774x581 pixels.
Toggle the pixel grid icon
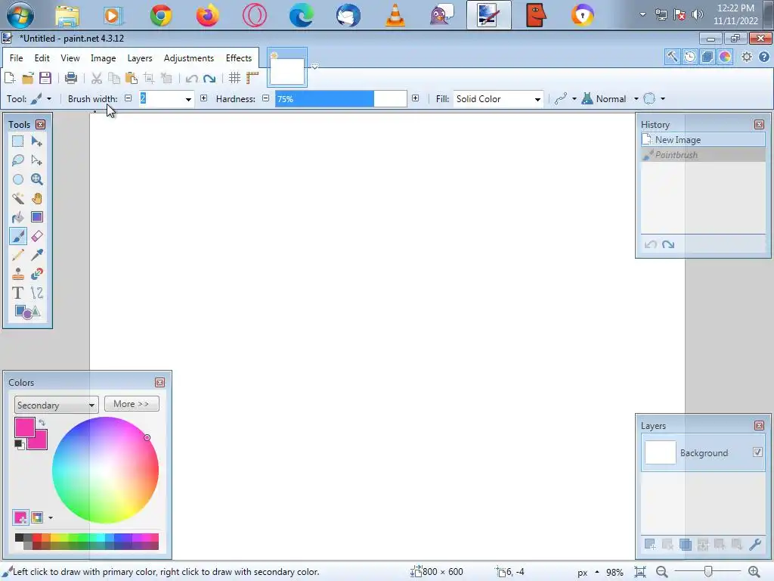[x=234, y=78]
